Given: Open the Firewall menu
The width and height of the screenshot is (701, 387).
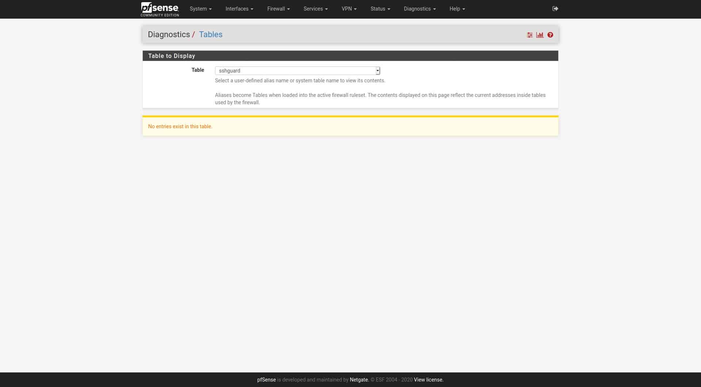Looking at the screenshot, I should (278, 9).
